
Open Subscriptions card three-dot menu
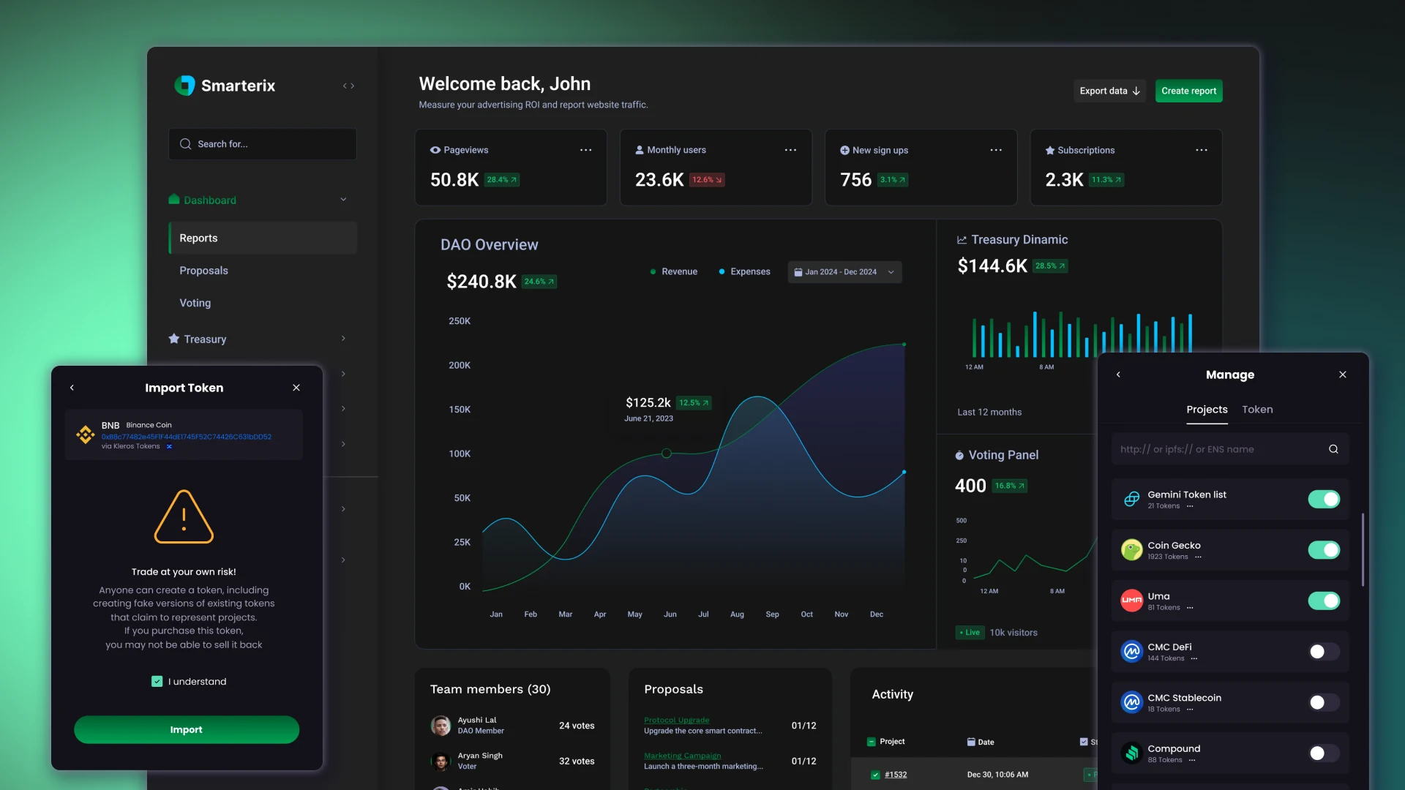tap(1201, 150)
